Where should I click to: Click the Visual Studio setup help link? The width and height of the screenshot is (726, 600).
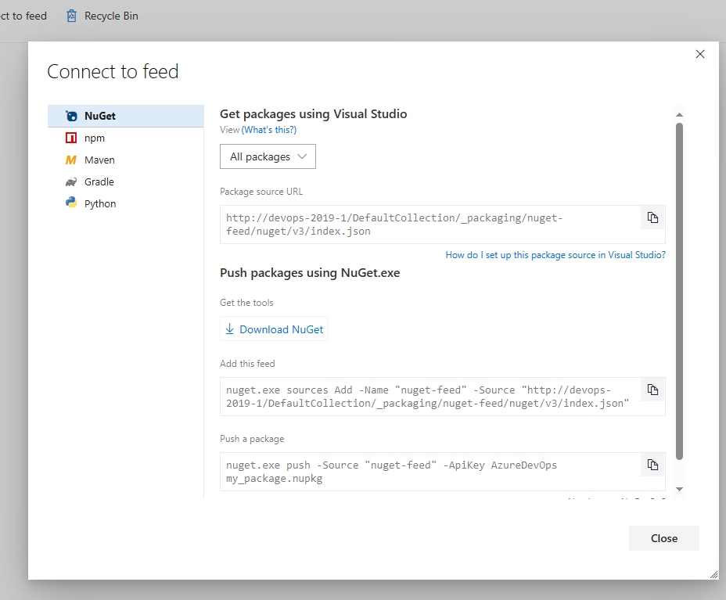click(555, 254)
